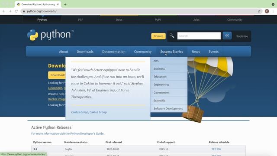
Task: Click the First released column header
Action: [x=113, y=142]
